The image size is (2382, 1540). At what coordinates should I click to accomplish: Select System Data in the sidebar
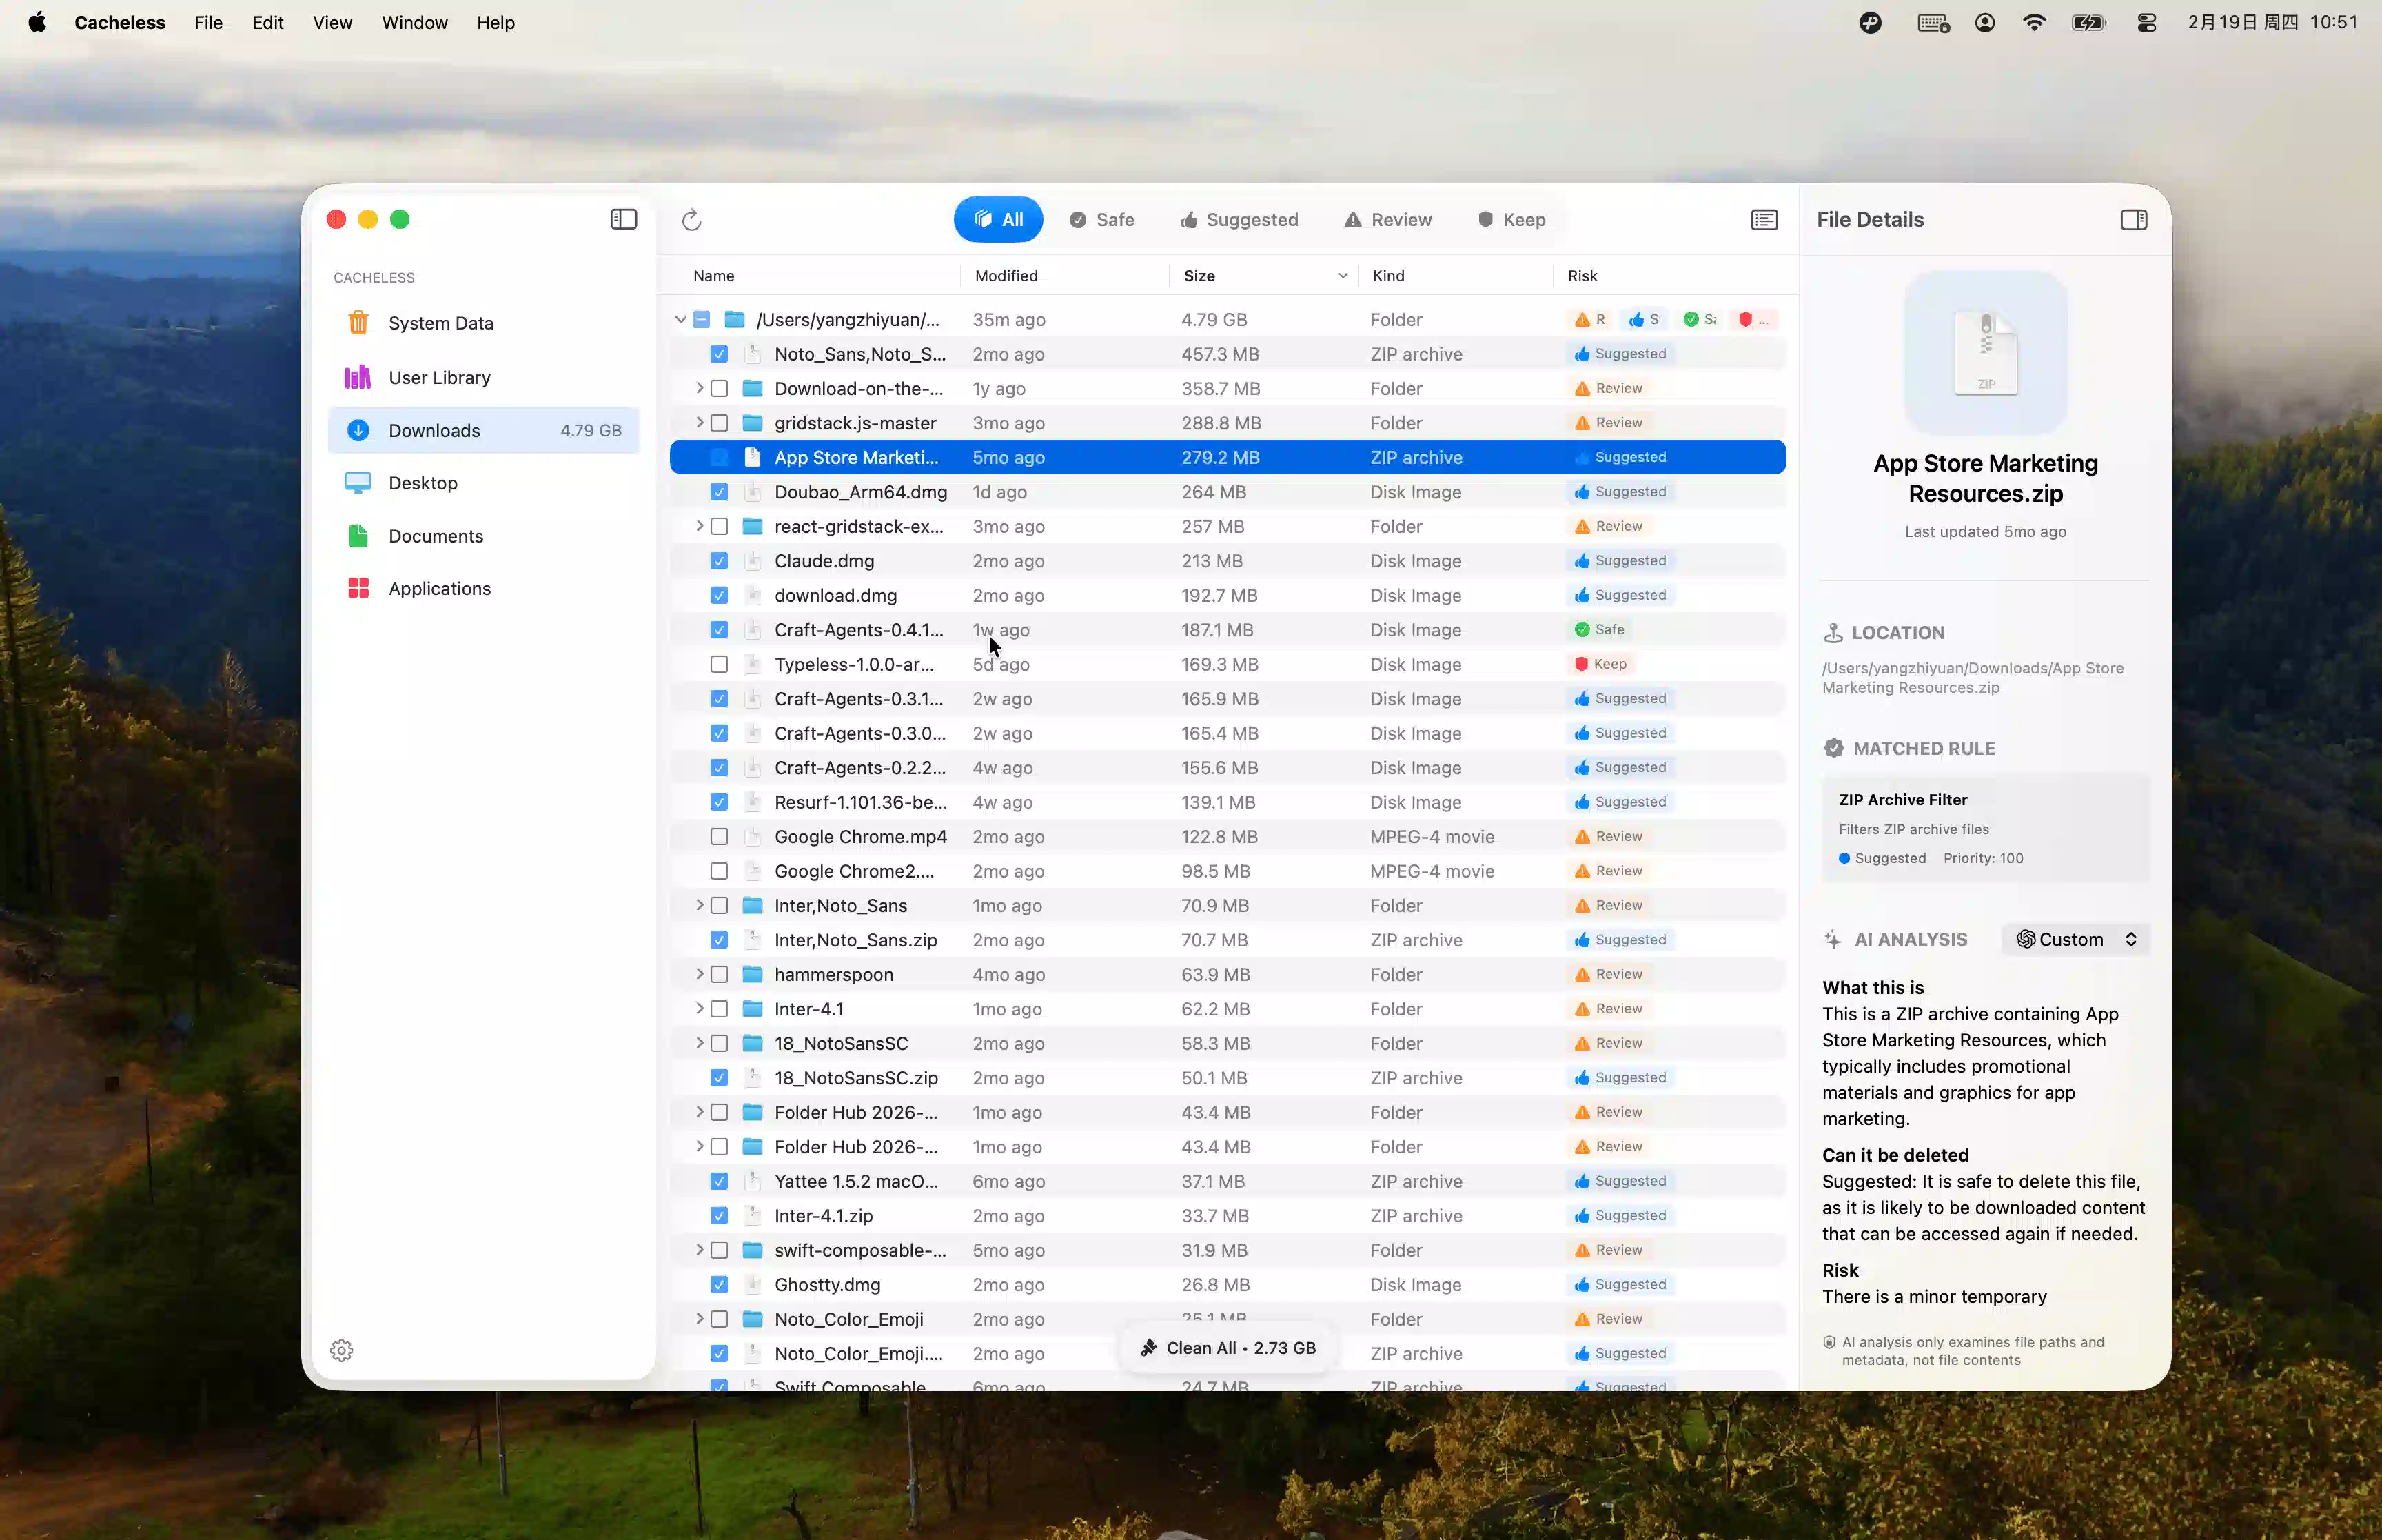[x=441, y=323]
